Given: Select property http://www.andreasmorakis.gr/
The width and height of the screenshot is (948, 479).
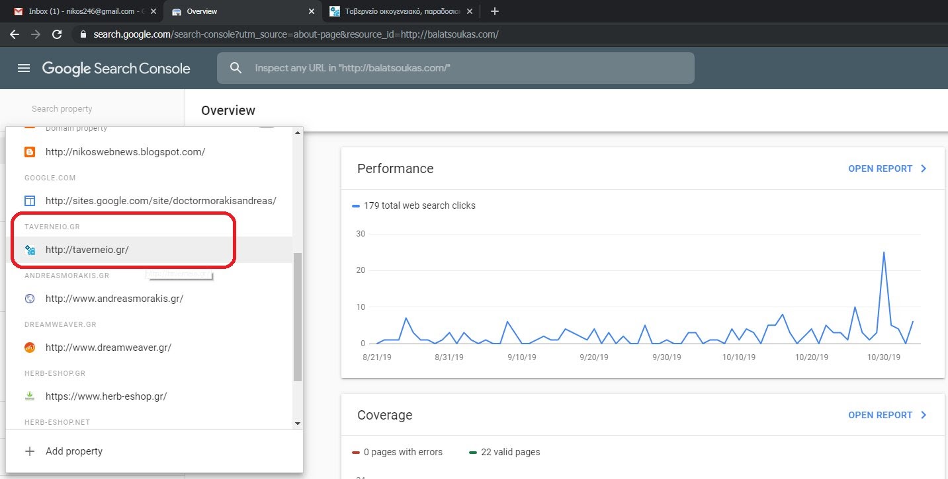Looking at the screenshot, I should point(150,299).
